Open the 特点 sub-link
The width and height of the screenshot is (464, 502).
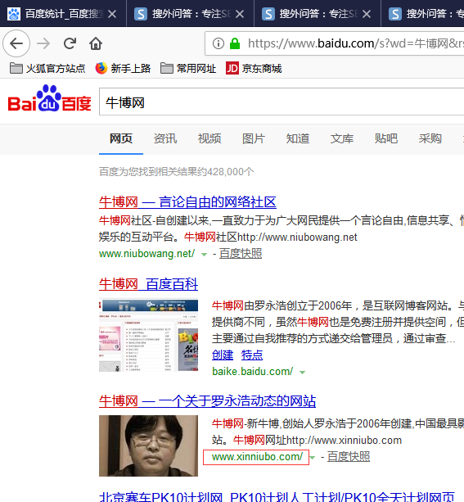(252, 355)
